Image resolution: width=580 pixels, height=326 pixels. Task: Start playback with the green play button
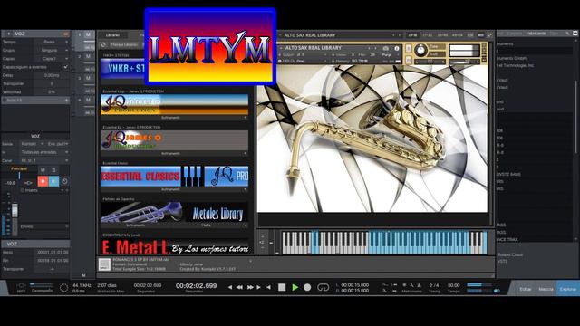(295, 287)
